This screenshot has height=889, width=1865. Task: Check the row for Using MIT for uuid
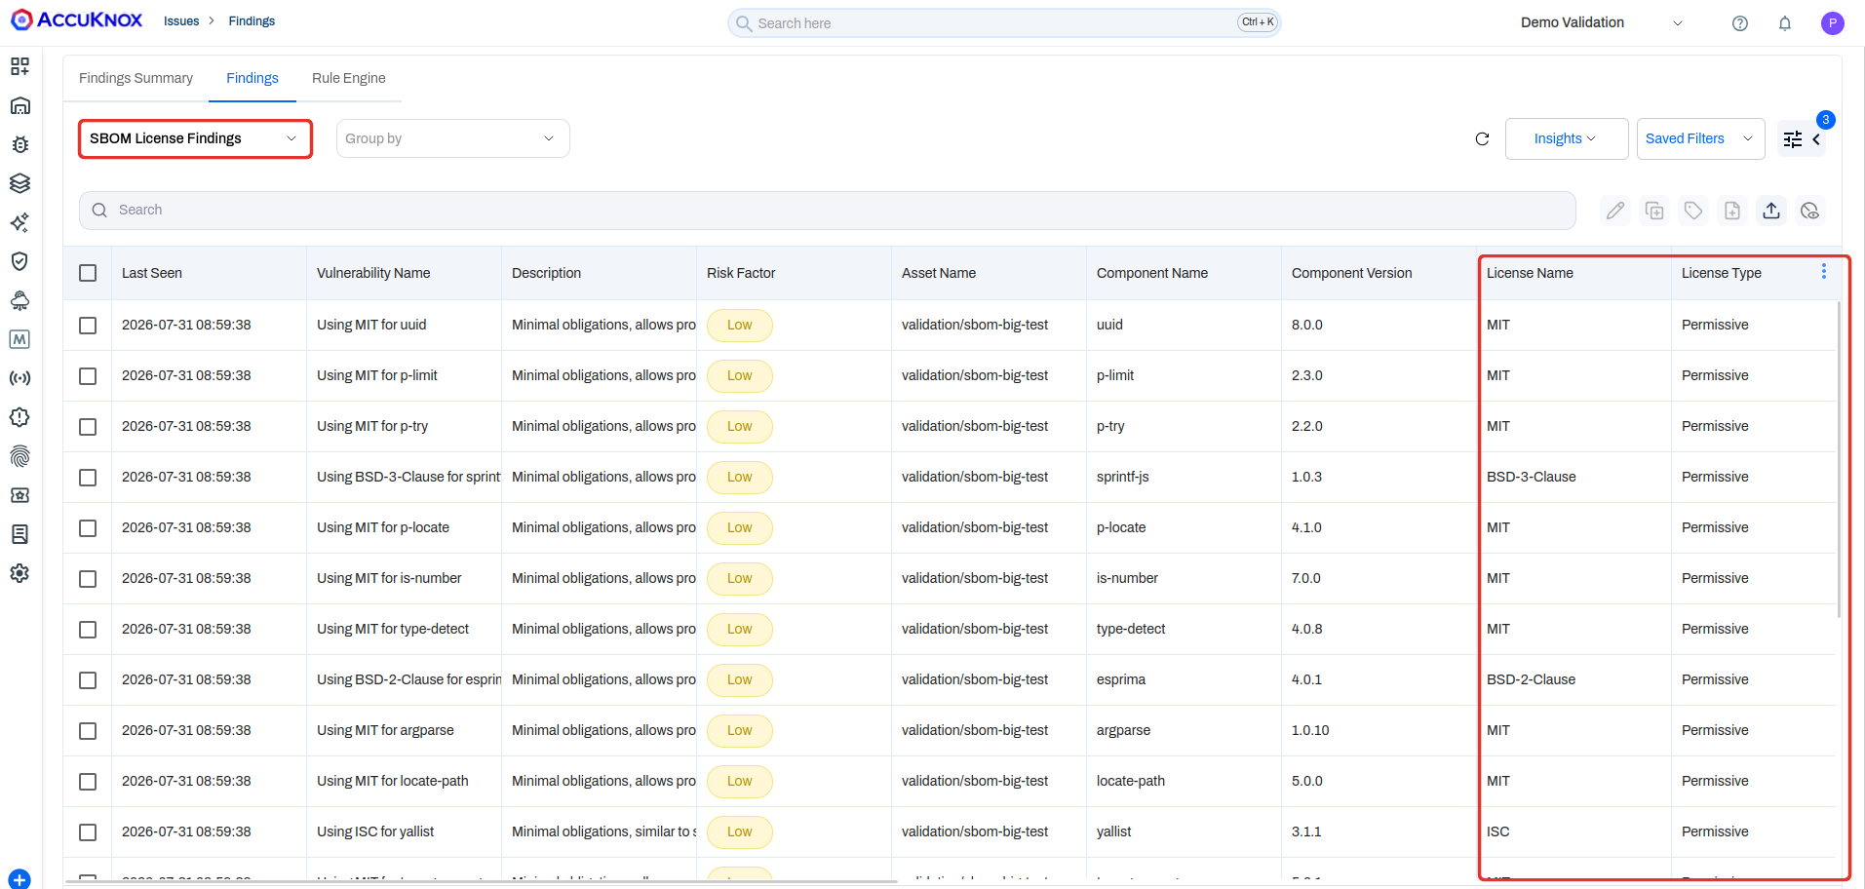(88, 326)
